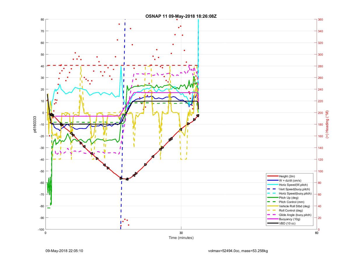
Task: Select the "50" left axis tick label
Action: 42,55
